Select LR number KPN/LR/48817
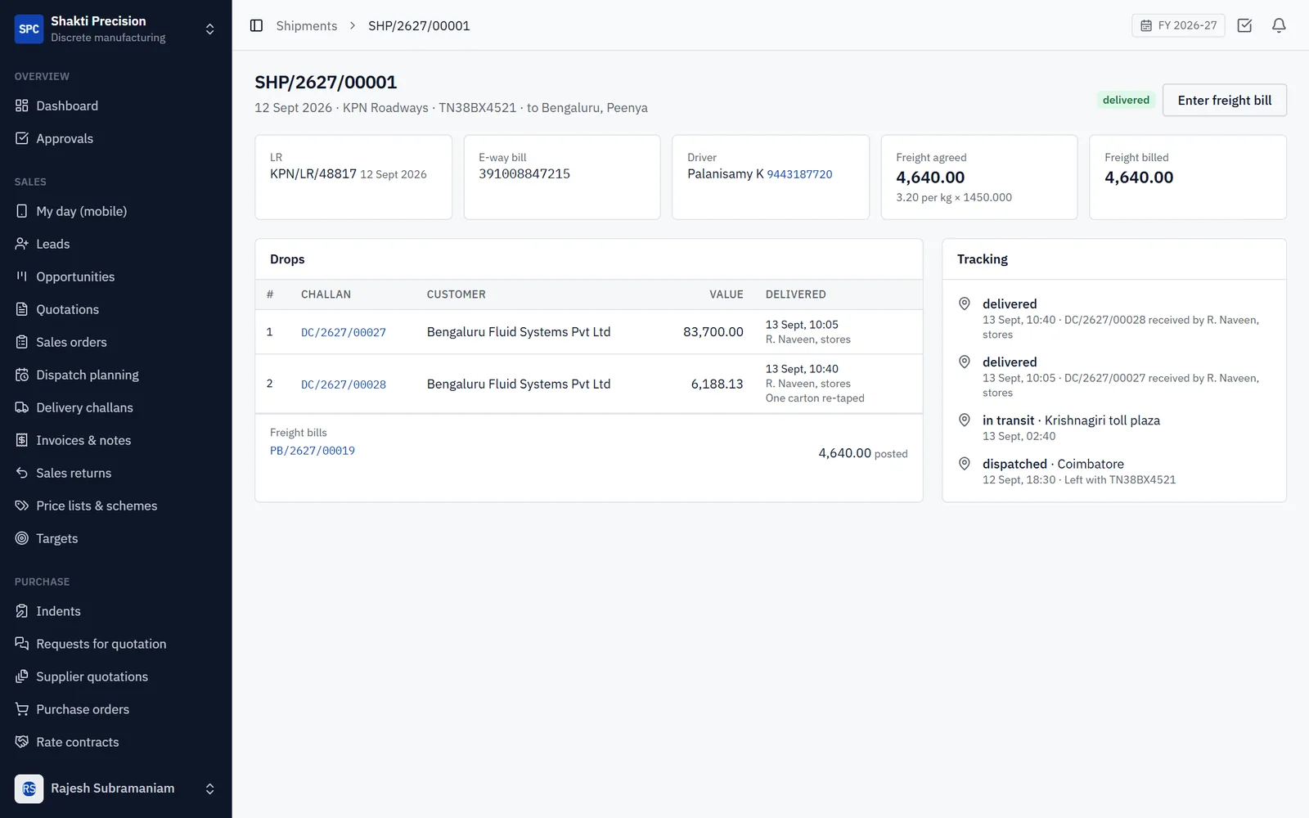Image resolution: width=1309 pixels, height=818 pixels. pyautogui.click(x=313, y=173)
